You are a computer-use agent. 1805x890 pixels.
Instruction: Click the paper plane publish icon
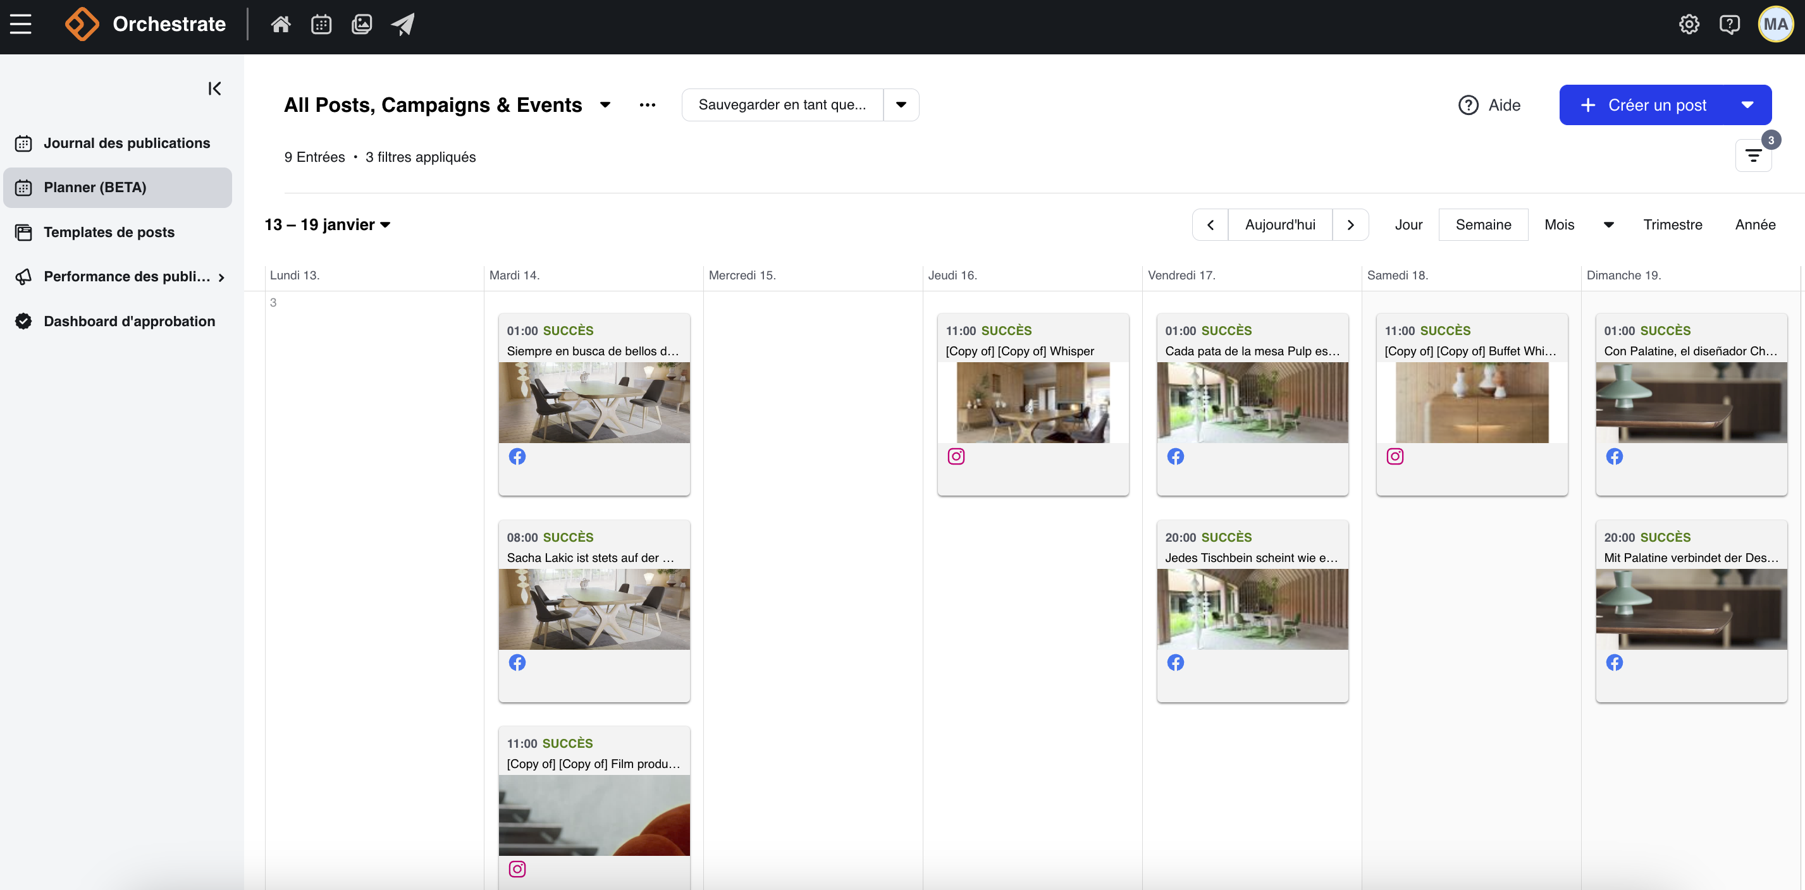click(403, 25)
